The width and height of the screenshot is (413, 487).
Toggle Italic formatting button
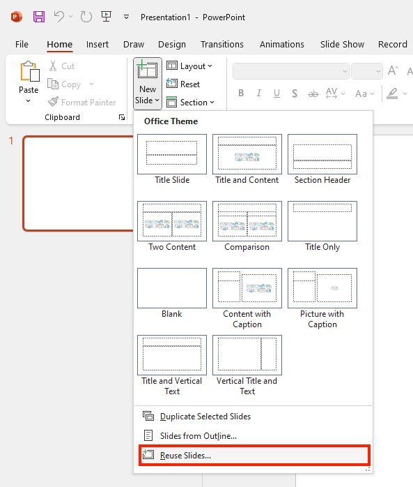click(x=259, y=93)
